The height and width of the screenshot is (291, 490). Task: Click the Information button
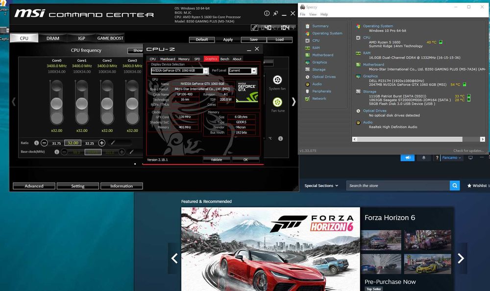[x=122, y=186]
